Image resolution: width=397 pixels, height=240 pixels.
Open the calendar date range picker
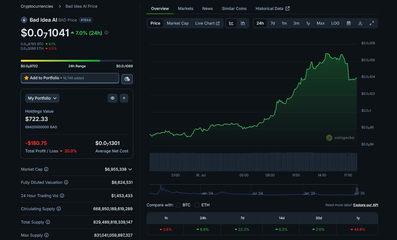pos(349,23)
